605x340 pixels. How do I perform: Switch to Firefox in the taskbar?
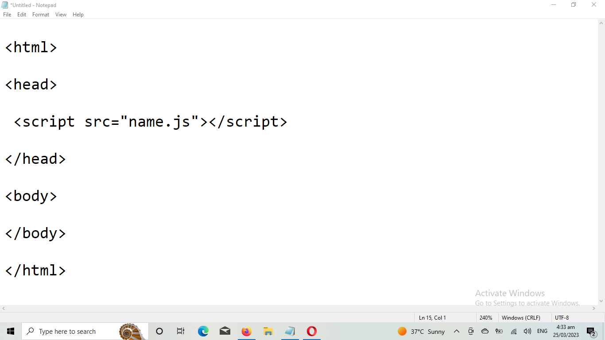[246, 331]
